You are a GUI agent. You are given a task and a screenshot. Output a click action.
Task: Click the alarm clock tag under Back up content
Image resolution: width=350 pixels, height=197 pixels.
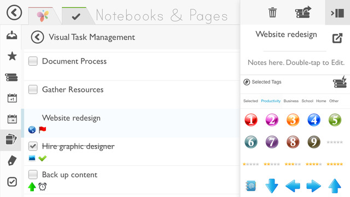click(43, 187)
